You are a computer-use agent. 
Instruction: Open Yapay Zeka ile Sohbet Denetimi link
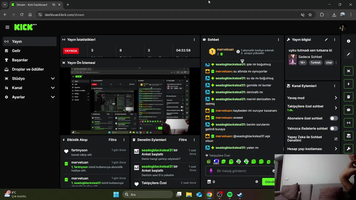point(312,139)
